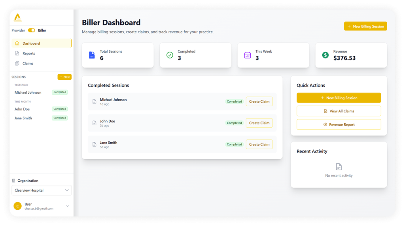Toggle the Provider/Biller role switch
The image size is (405, 226).
point(32,30)
